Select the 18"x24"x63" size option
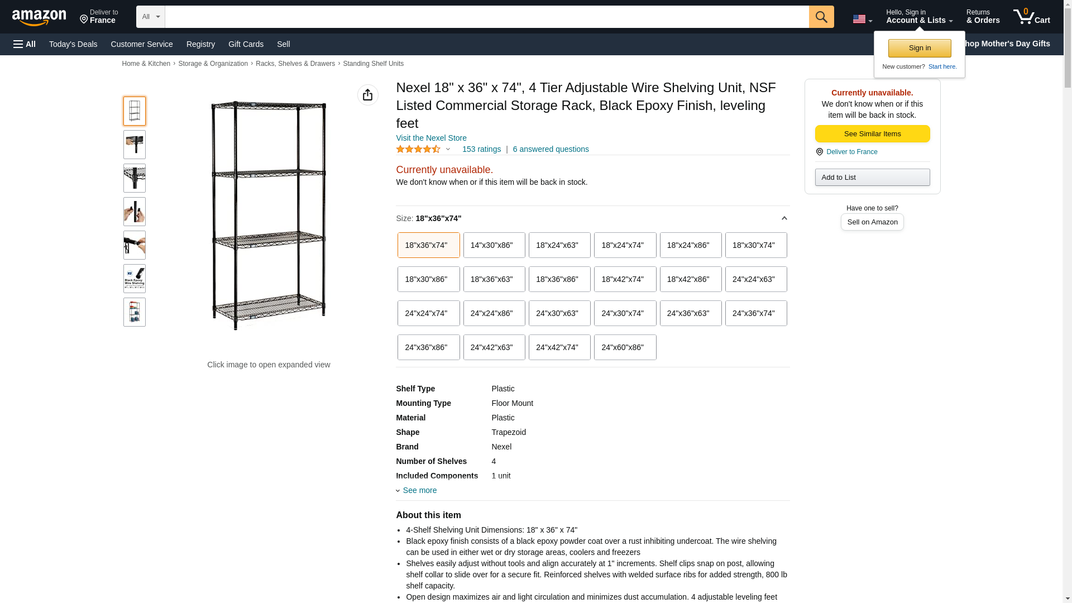 559,245
